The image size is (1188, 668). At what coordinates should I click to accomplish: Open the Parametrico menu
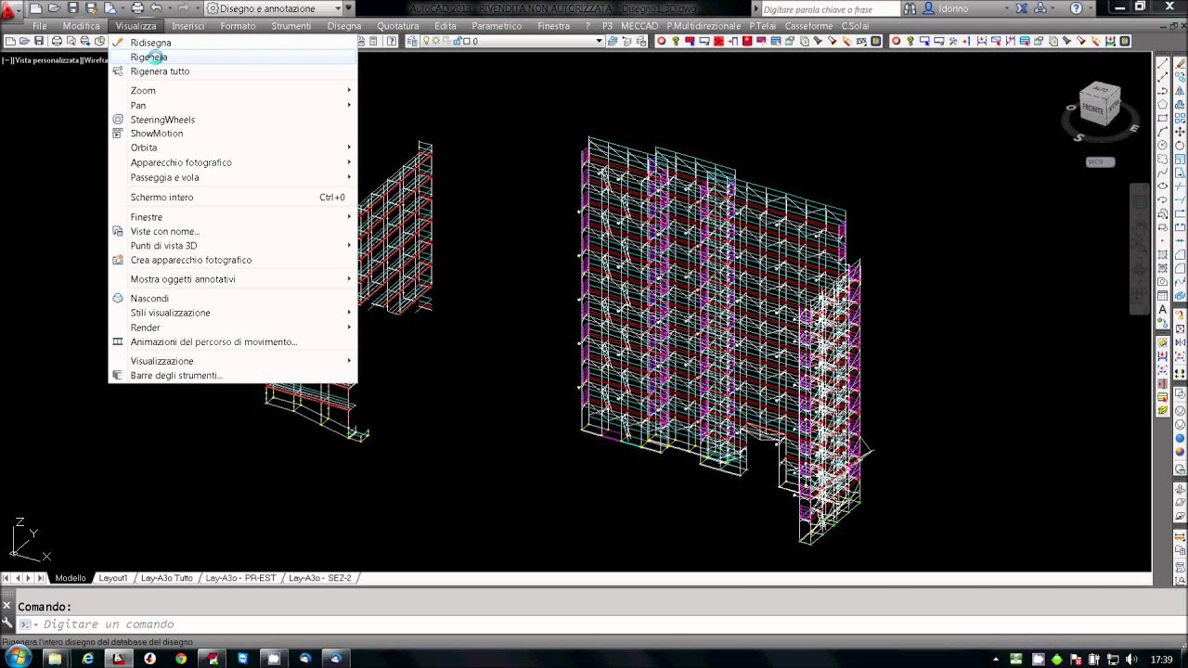click(497, 26)
